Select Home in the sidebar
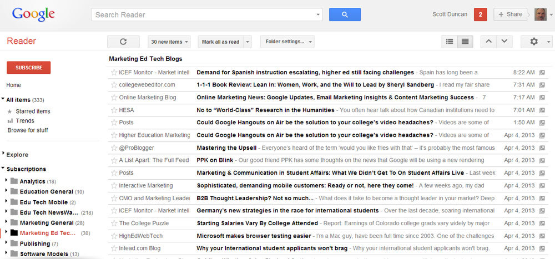 (x=13, y=85)
